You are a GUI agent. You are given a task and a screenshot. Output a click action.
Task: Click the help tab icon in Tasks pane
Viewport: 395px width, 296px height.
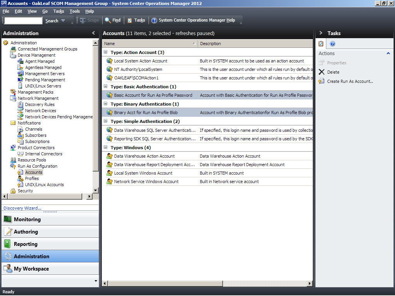click(333, 44)
